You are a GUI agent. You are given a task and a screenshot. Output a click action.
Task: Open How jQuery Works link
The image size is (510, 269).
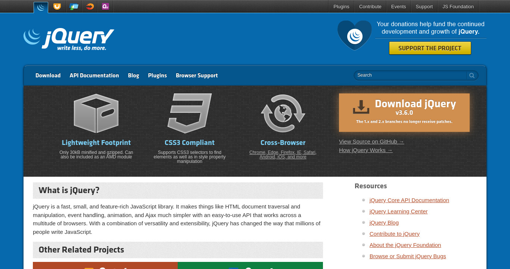(x=366, y=150)
